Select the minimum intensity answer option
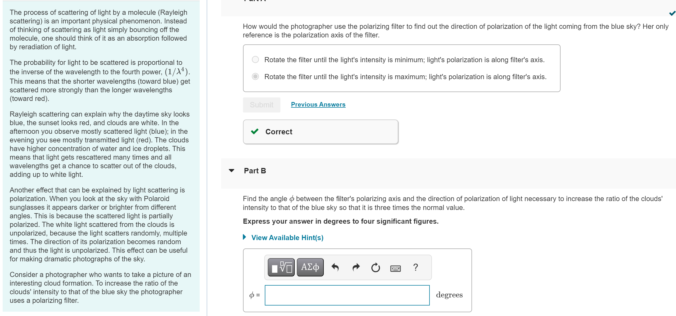 [255, 59]
